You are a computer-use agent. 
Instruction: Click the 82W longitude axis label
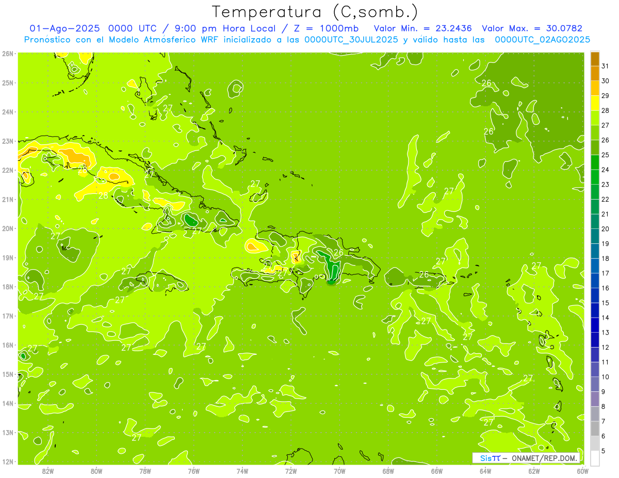coord(48,471)
